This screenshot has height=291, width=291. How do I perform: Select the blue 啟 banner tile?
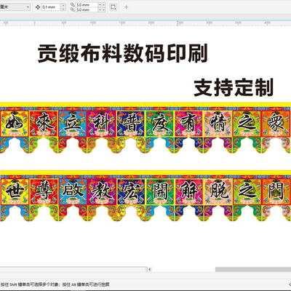pos(73,191)
